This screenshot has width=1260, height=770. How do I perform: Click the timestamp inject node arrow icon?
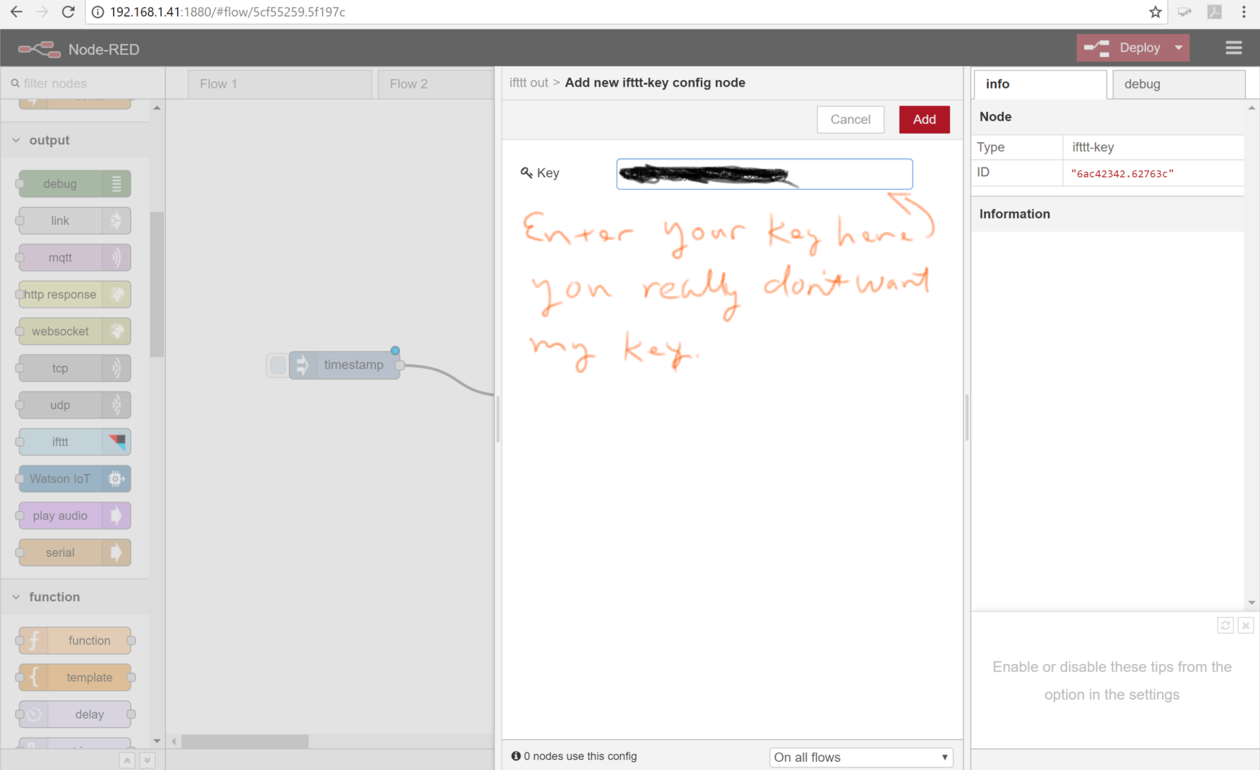(303, 365)
